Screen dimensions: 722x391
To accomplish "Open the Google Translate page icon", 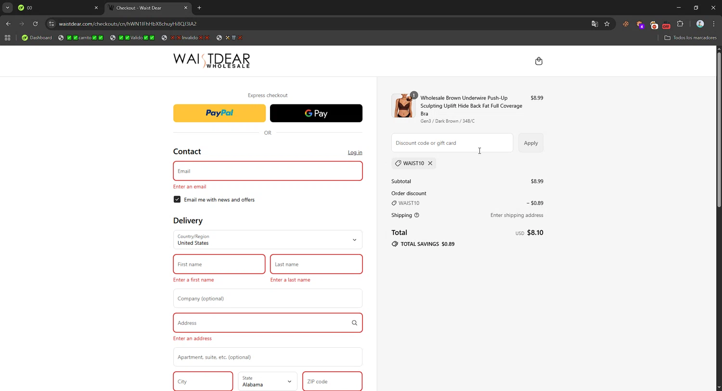I will 595,24.
